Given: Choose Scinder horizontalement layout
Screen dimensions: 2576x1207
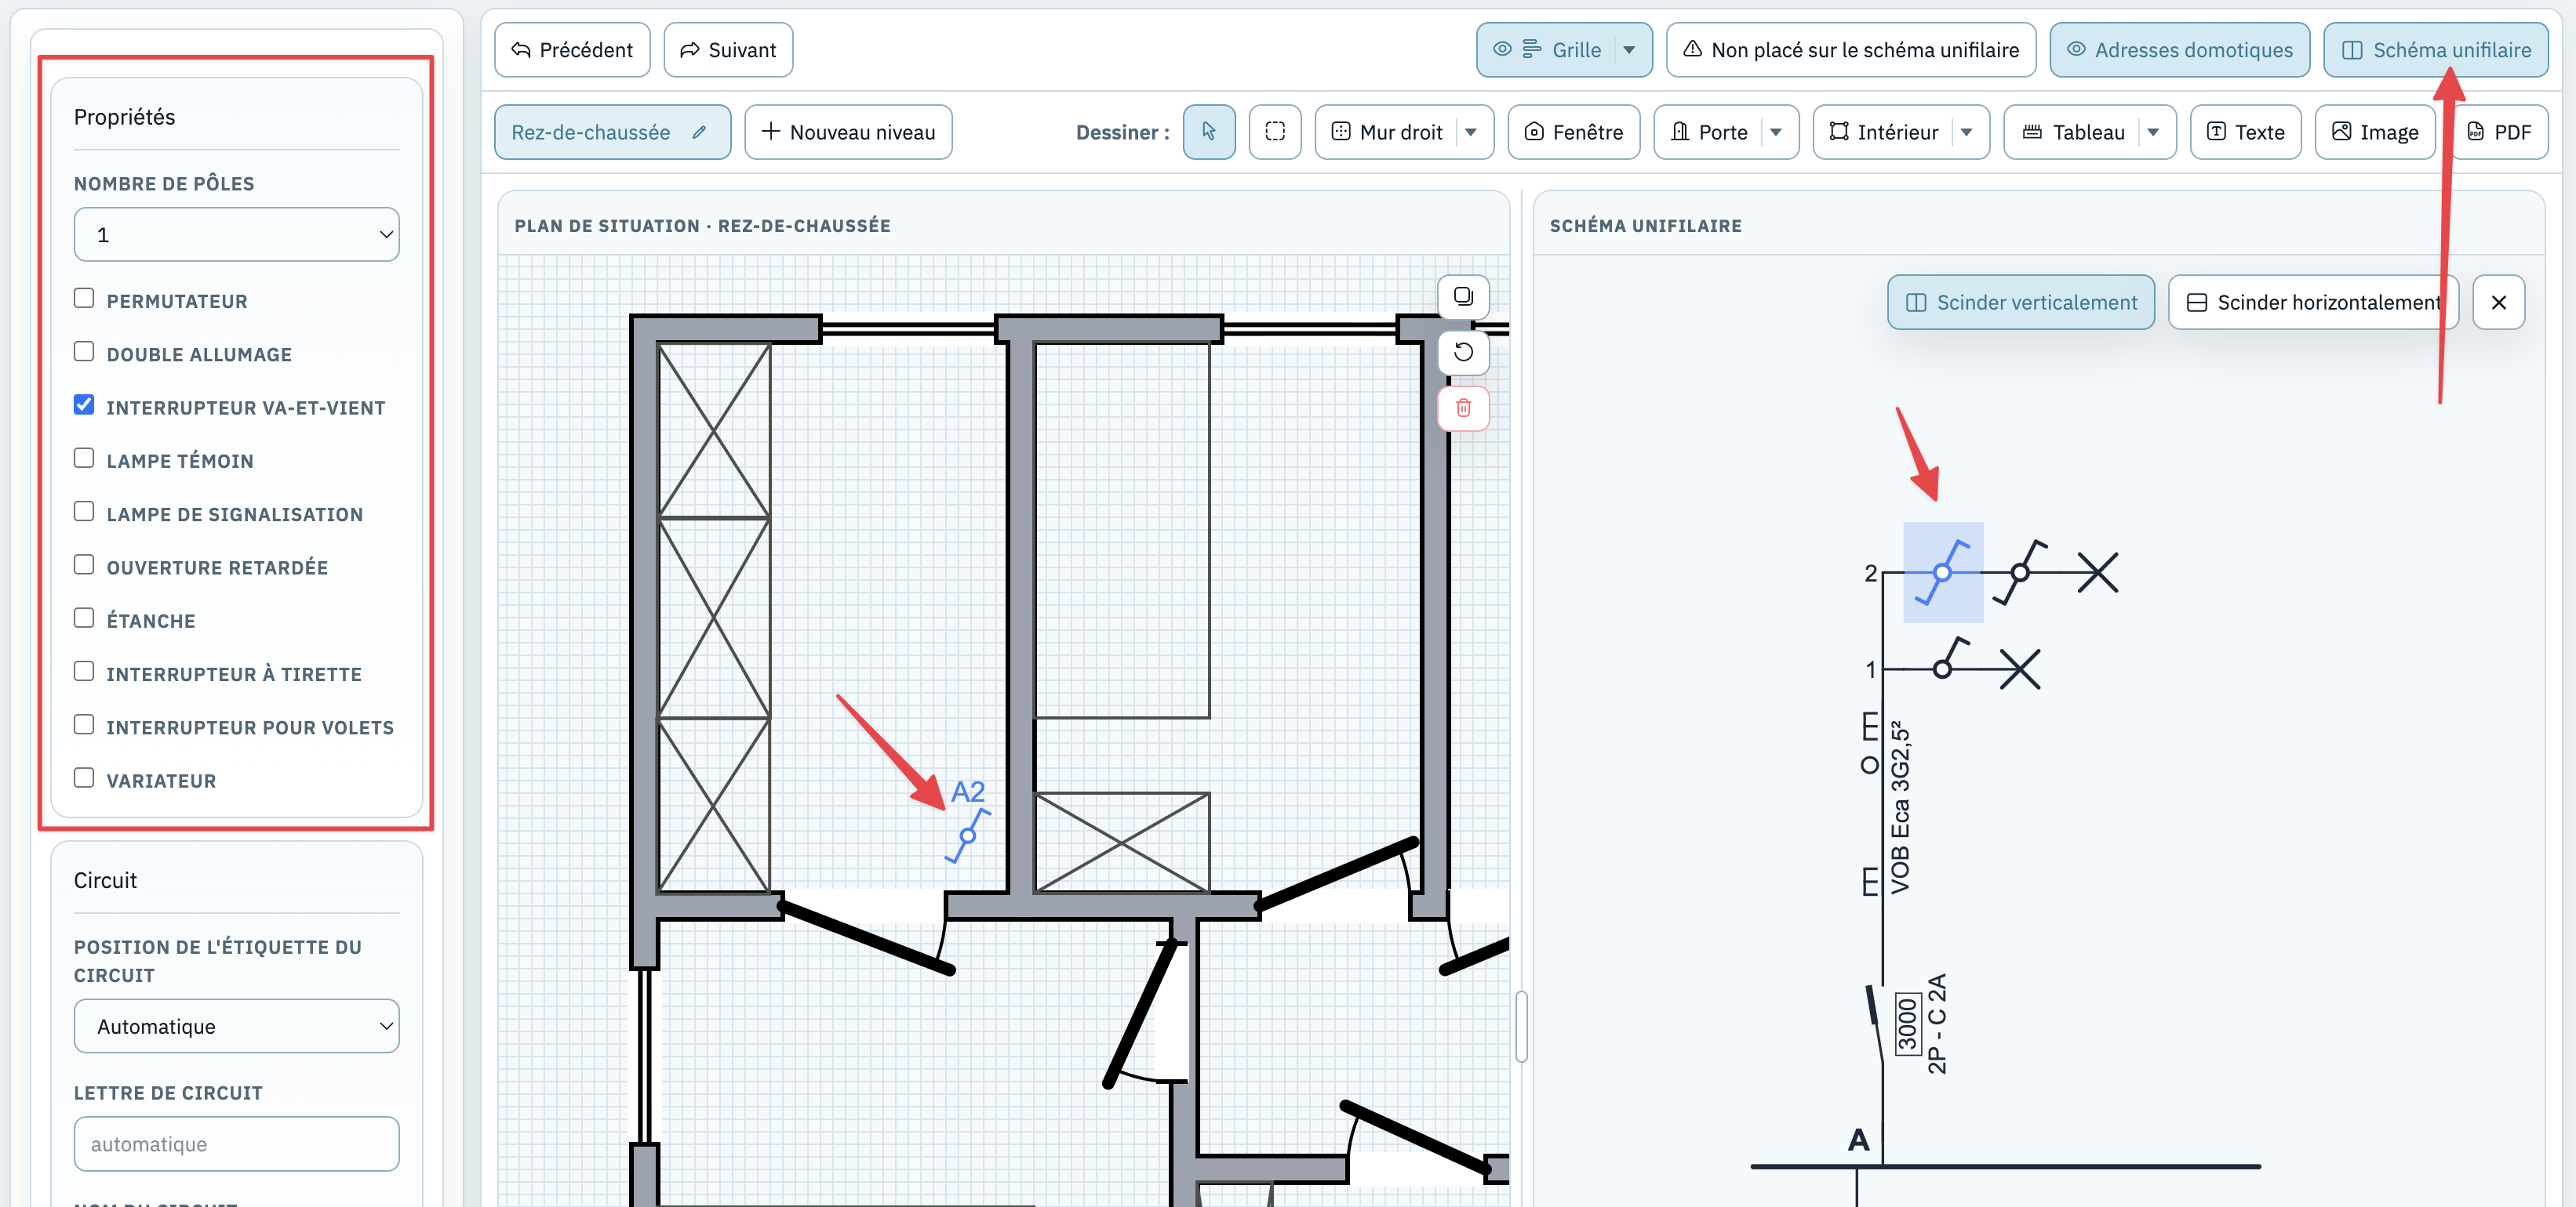Looking at the screenshot, I should click(2313, 302).
